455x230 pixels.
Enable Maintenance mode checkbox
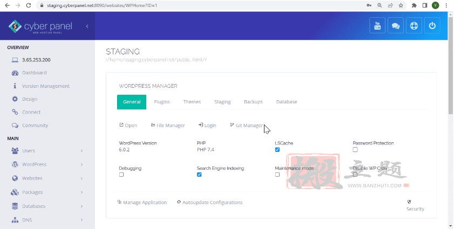[277, 175]
